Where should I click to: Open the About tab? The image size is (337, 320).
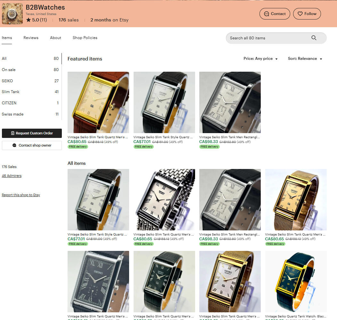pyautogui.click(x=55, y=38)
